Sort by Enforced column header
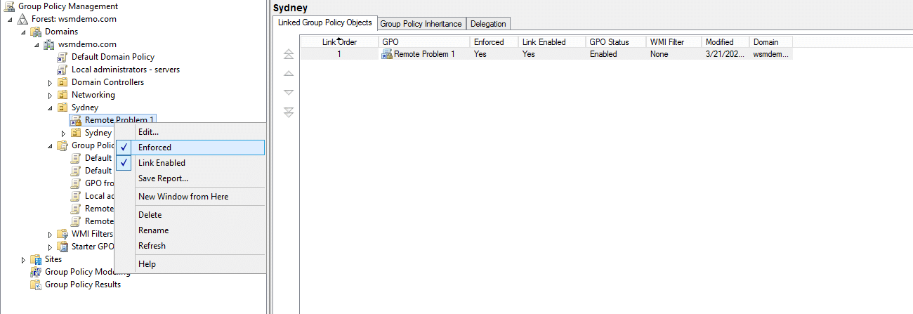Viewport: 913px width, 314px height. 494,42
